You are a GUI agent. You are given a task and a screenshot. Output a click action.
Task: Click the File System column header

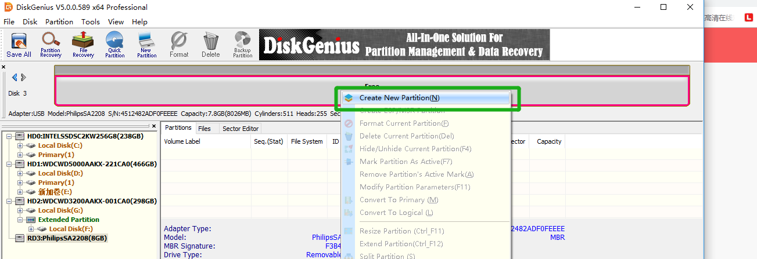click(307, 141)
